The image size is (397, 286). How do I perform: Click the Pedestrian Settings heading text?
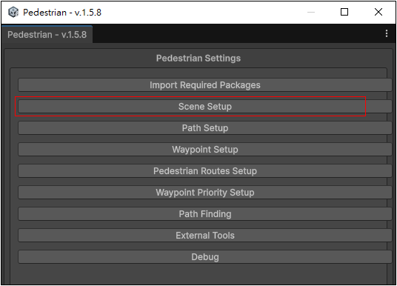pyautogui.click(x=198, y=59)
